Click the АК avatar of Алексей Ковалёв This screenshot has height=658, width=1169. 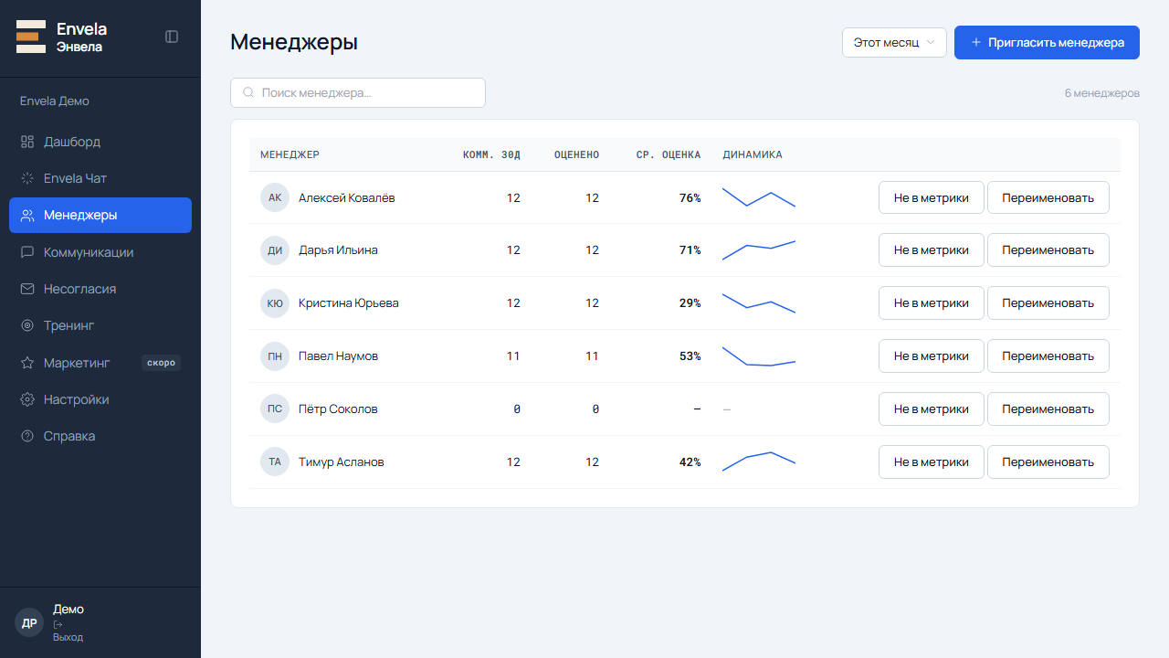275,197
